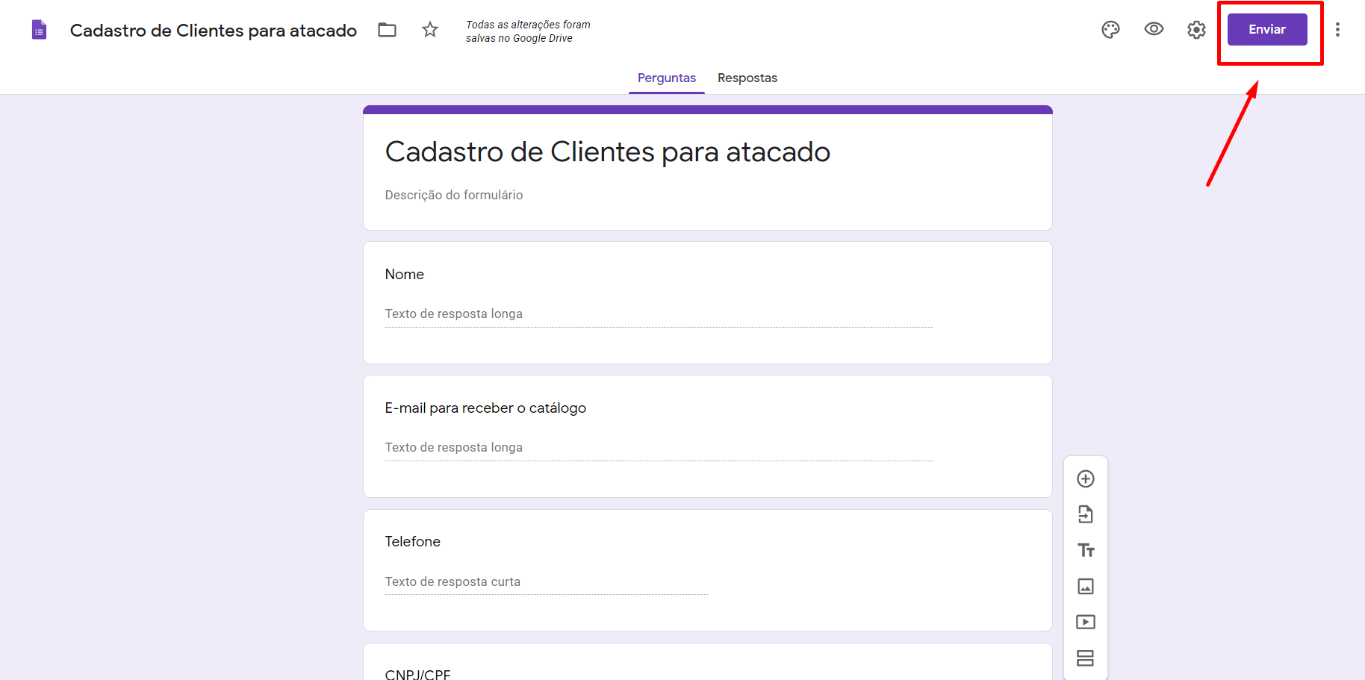Open the more options menu
Image resolution: width=1365 pixels, height=680 pixels.
[1337, 29]
